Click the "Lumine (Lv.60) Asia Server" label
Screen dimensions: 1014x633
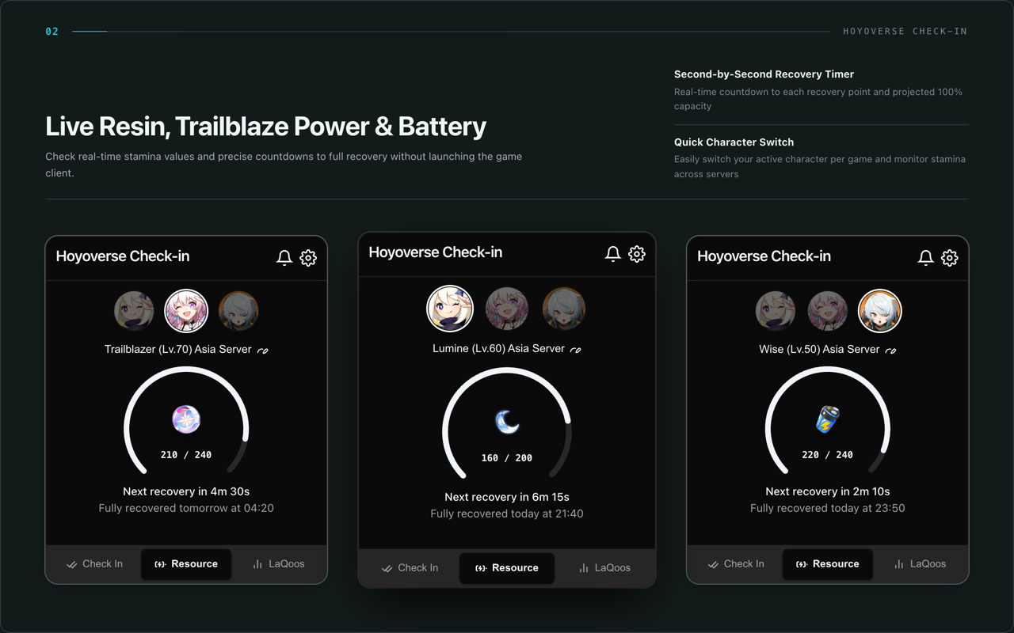(499, 348)
